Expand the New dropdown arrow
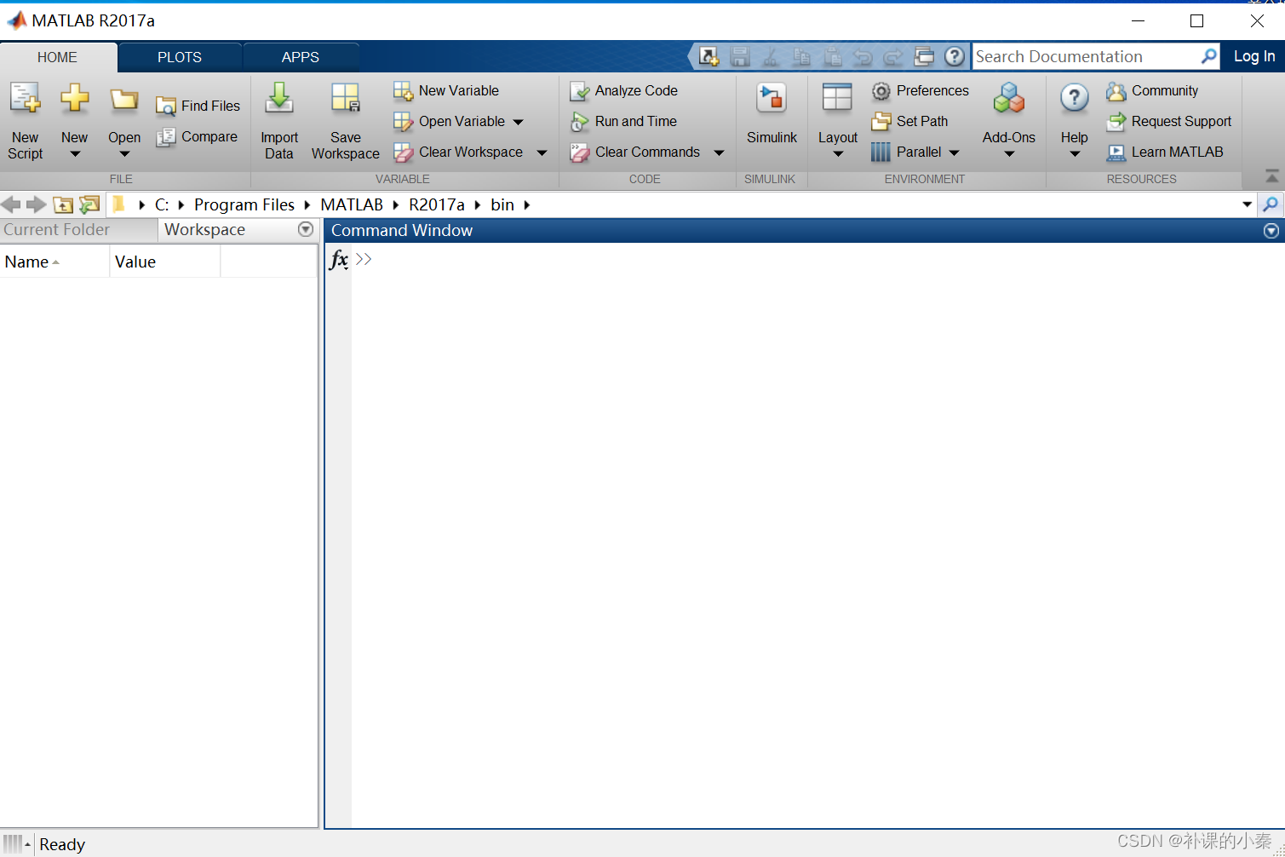This screenshot has width=1285, height=857. point(75,154)
